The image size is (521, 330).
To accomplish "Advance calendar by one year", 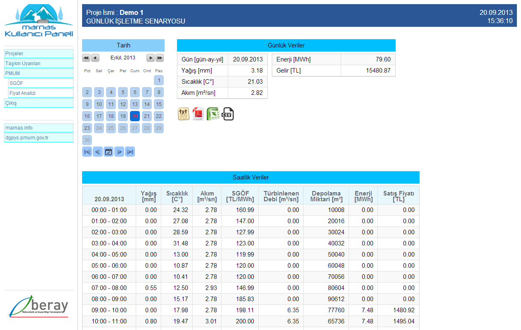I will (160, 58).
